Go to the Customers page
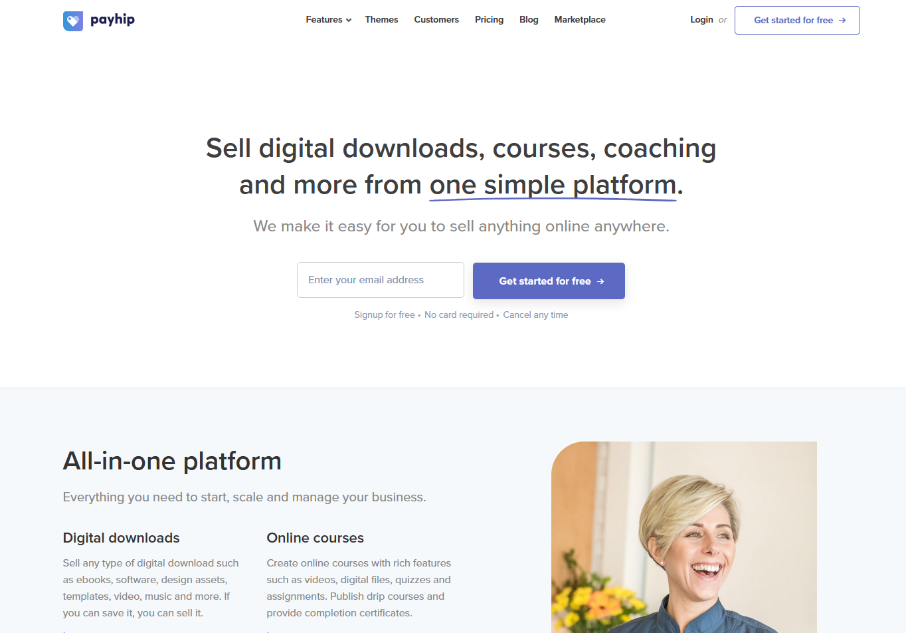 click(x=436, y=20)
